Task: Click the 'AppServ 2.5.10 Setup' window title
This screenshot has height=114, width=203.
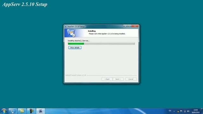Action: coord(76,27)
